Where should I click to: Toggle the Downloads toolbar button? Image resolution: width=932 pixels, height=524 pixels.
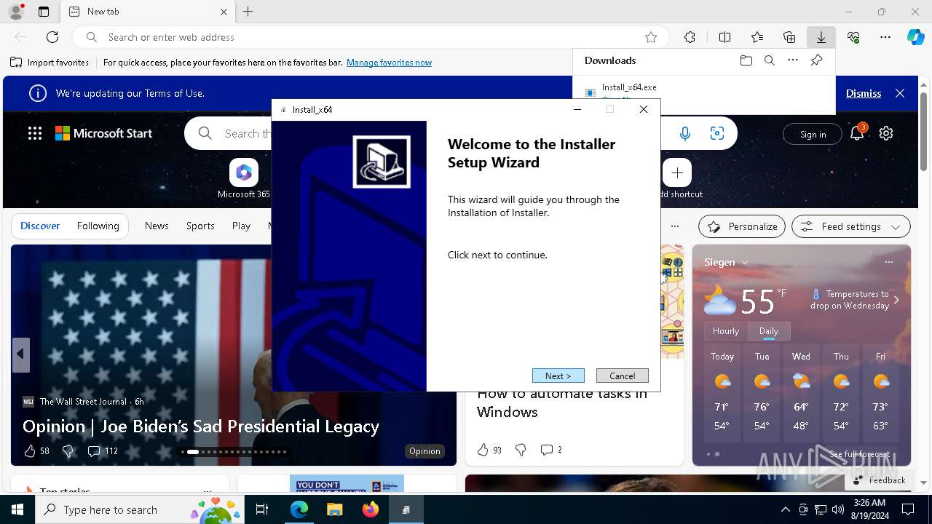point(821,37)
